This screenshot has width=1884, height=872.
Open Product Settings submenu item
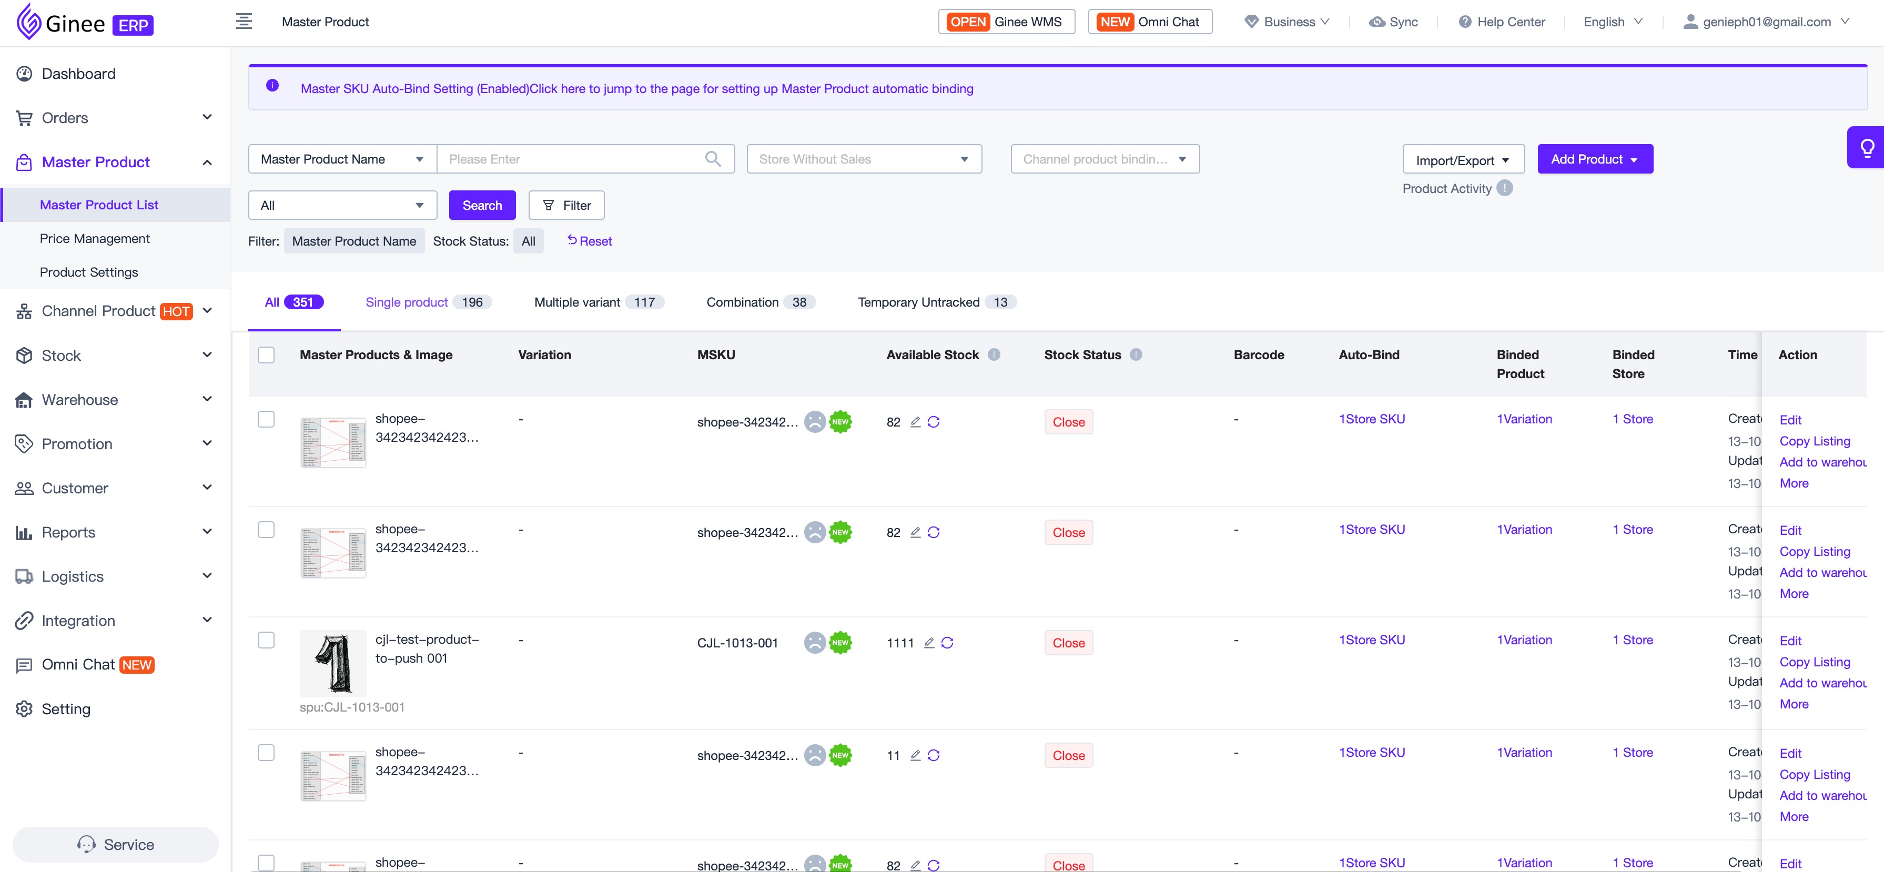(89, 272)
